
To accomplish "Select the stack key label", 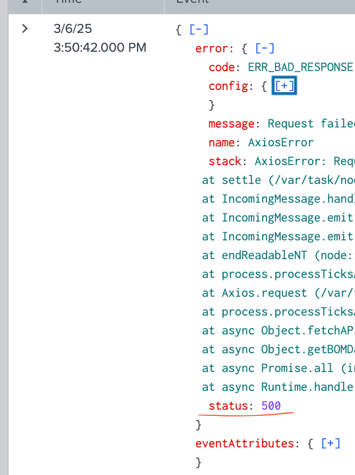I will pyautogui.click(x=225, y=161).
